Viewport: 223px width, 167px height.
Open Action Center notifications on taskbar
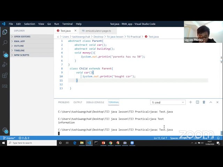point(218,143)
